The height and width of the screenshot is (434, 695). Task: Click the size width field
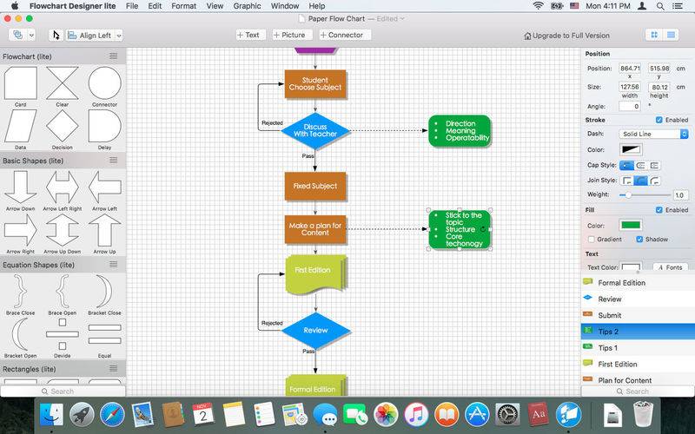pos(629,87)
